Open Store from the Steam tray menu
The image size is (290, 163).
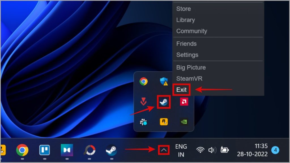point(184,9)
